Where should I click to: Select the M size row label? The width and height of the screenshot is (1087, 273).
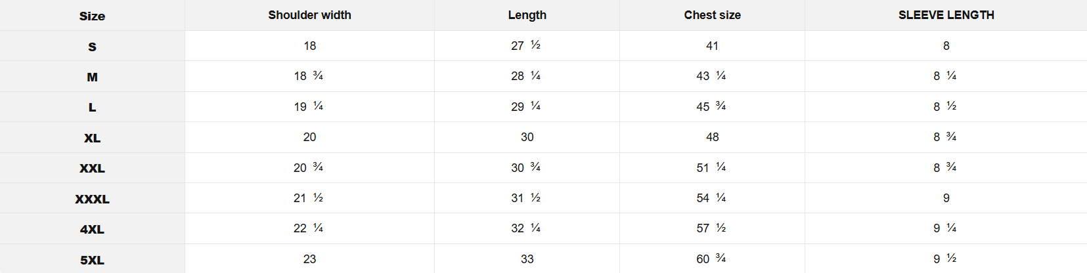pyautogui.click(x=92, y=77)
